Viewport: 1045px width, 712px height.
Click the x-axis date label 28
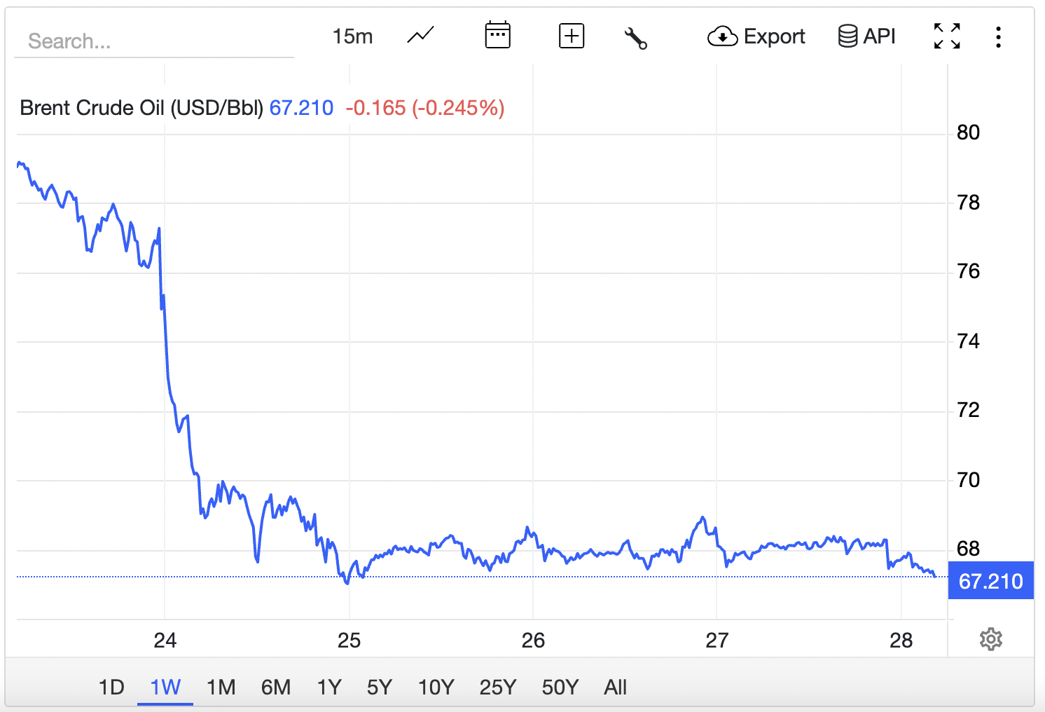click(901, 641)
